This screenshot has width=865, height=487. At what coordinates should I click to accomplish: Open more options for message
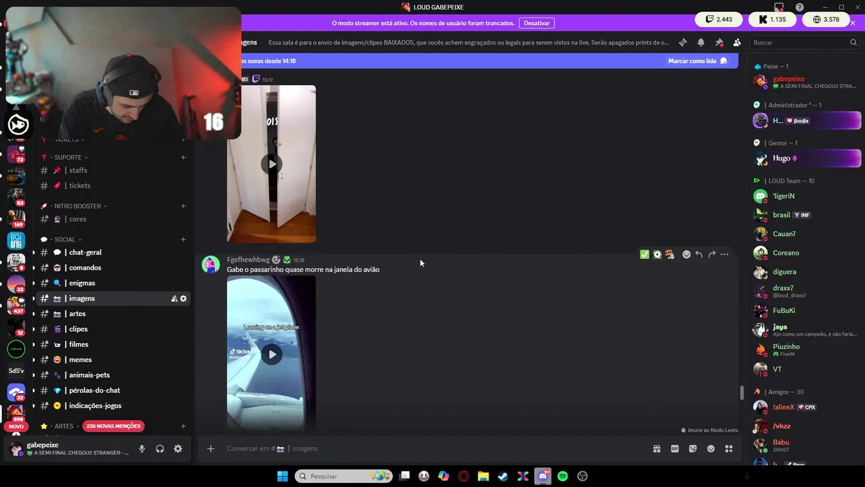(724, 254)
